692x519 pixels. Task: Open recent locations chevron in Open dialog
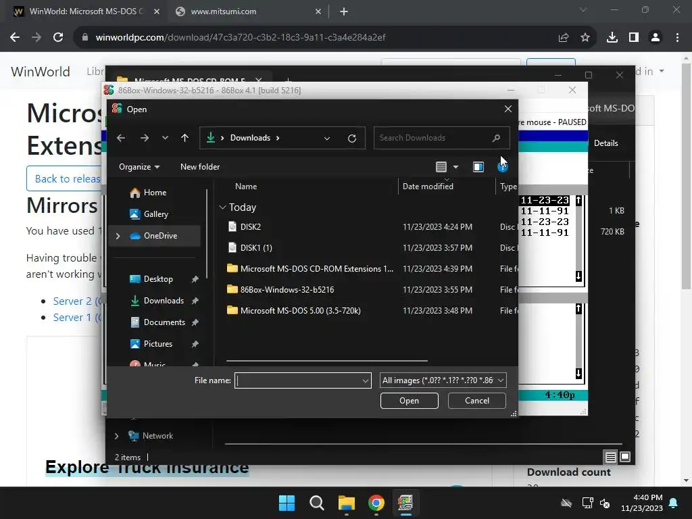[165, 138]
